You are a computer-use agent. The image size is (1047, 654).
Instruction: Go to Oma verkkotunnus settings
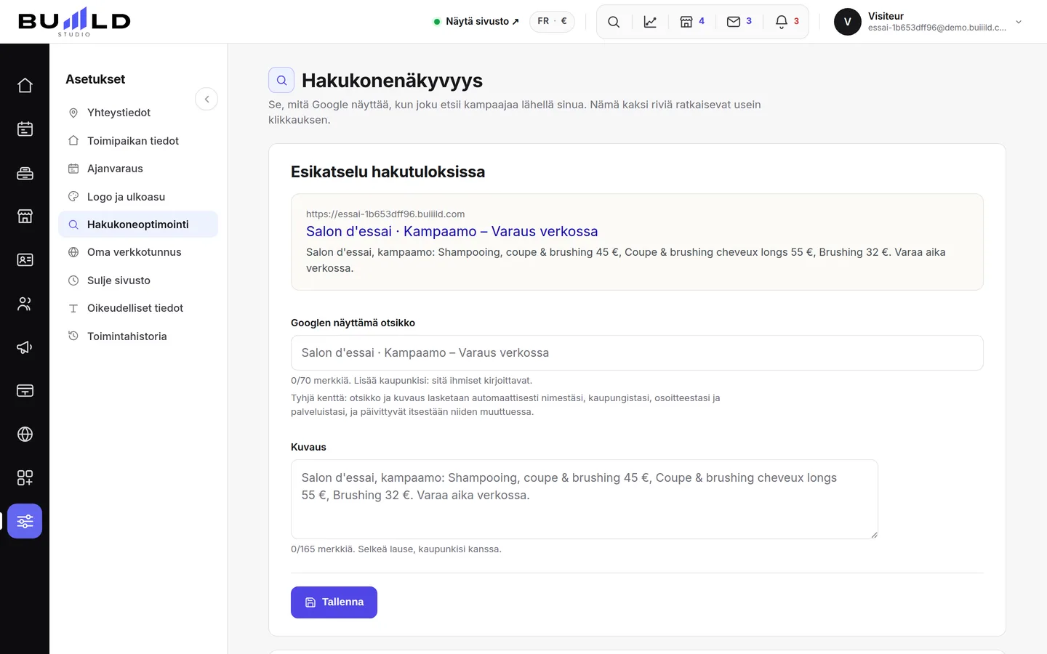pyautogui.click(x=138, y=252)
